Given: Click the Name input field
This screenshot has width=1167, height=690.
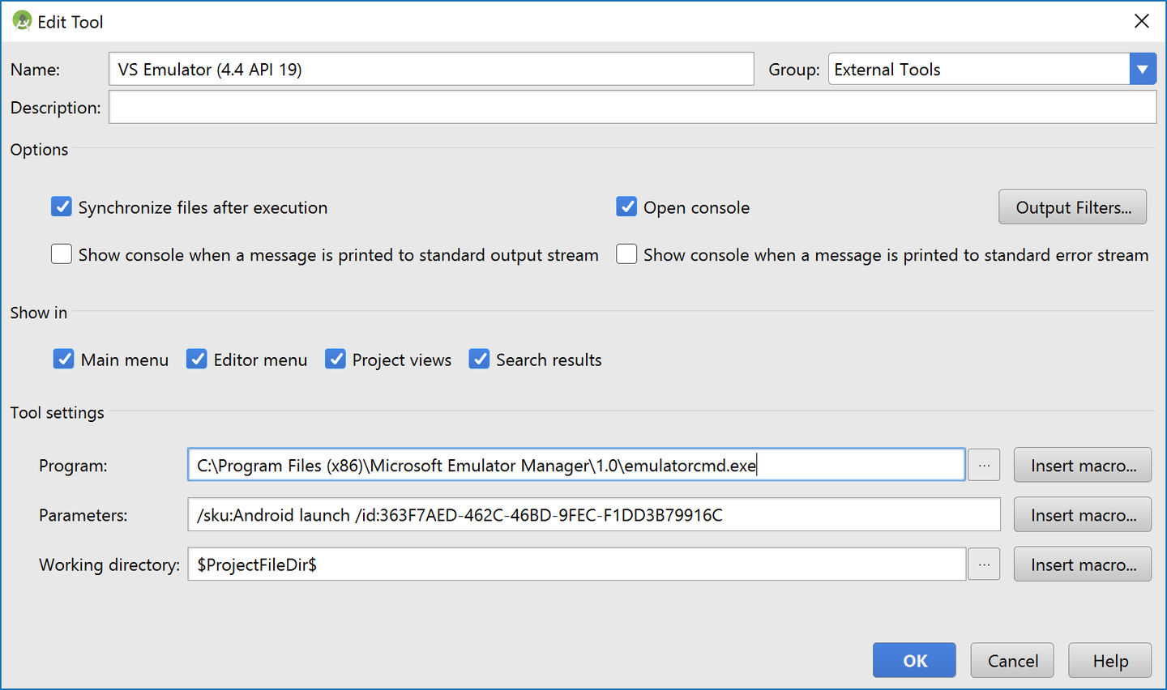Looking at the screenshot, I should coord(431,69).
